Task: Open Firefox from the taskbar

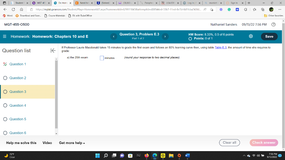Action: click(x=147, y=156)
